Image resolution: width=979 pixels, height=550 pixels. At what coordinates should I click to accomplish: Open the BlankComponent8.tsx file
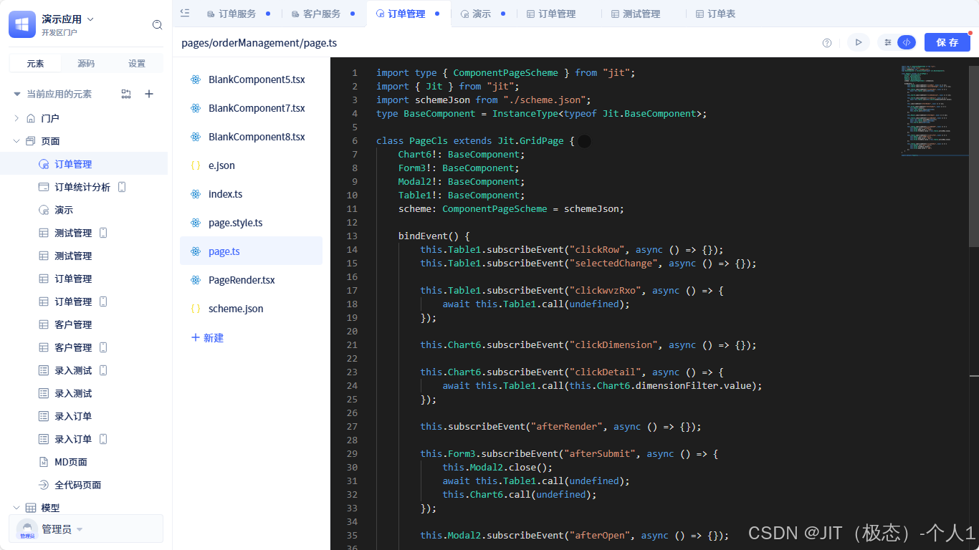[x=251, y=137]
